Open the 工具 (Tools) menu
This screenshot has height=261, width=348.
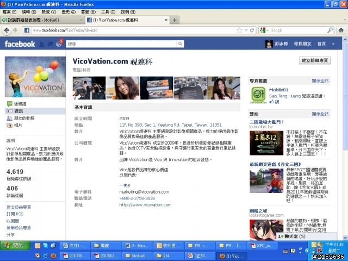tap(108, 12)
